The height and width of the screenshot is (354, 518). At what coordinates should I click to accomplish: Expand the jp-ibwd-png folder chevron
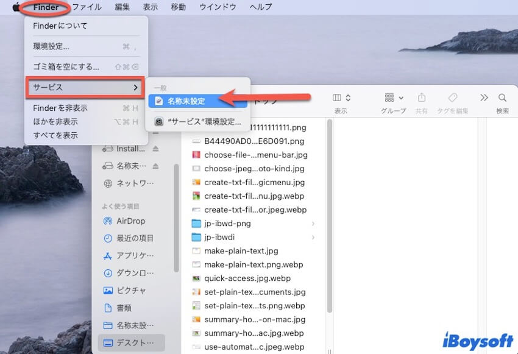(313, 224)
